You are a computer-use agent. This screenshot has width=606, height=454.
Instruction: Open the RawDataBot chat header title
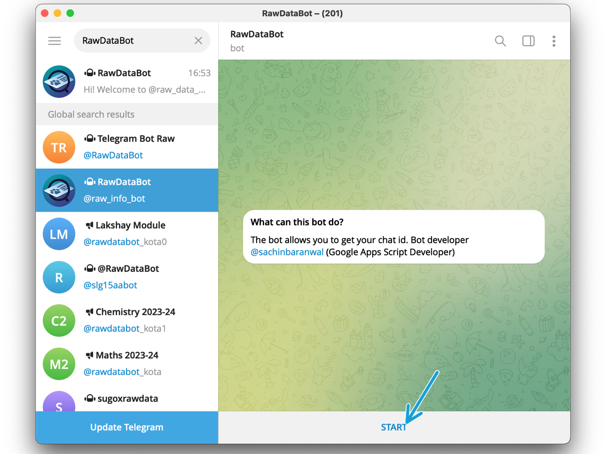click(257, 34)
